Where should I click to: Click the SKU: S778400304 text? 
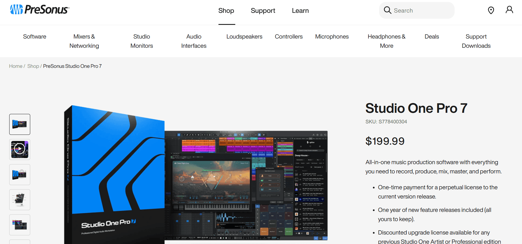(x=386, y=122)
